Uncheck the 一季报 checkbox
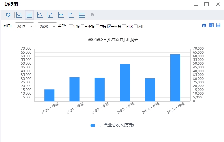Viewport: 224px width, 142px height. coord(109,26)
